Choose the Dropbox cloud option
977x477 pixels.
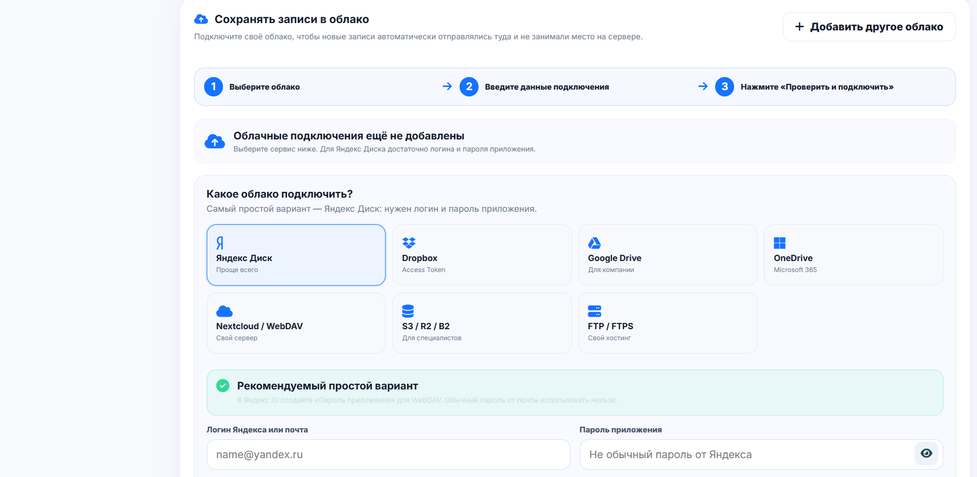click(x=482, y=255)
